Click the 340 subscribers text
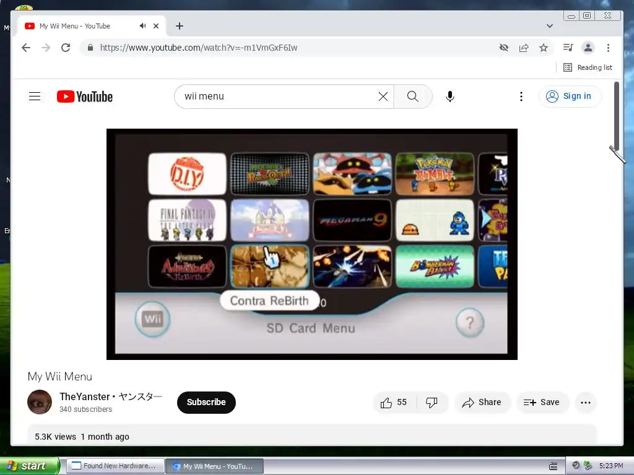 tap(85, 409)
